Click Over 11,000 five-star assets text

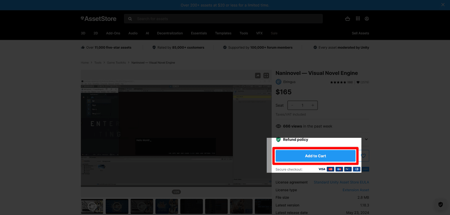109,48
